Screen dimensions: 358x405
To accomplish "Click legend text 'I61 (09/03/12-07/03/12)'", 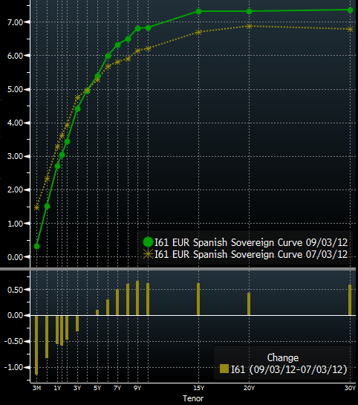I will coord(289,369).
